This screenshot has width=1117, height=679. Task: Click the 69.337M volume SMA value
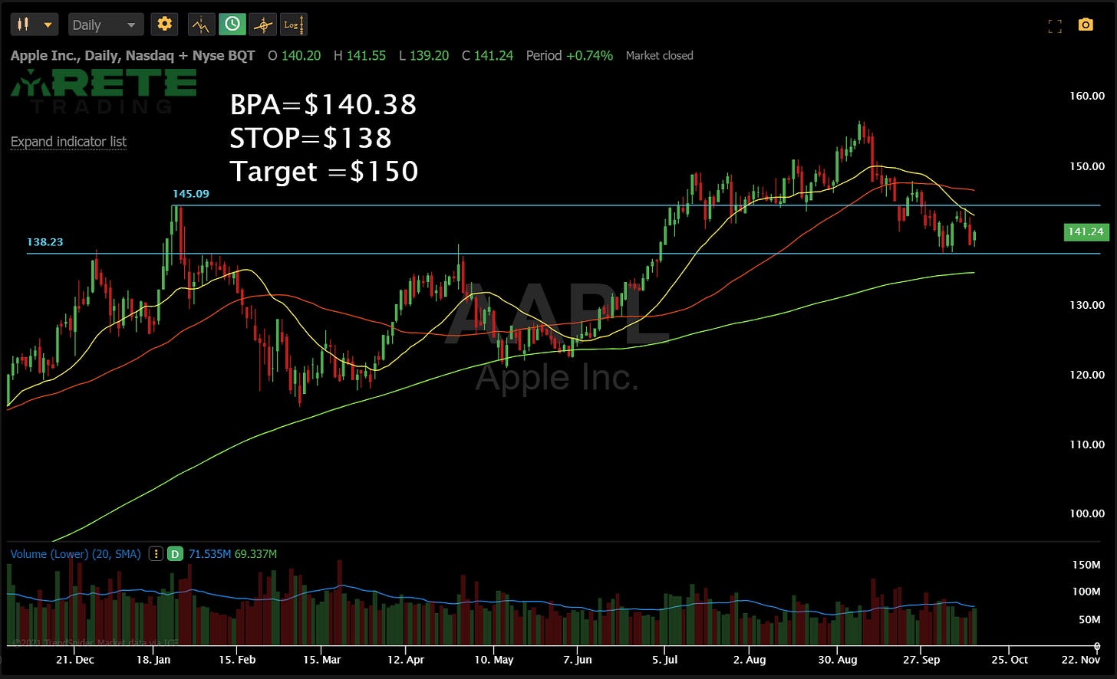click(255, 553)
